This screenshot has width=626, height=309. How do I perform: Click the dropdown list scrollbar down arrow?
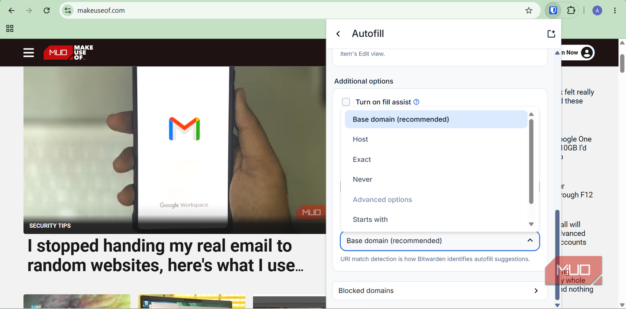pos(531,224)
